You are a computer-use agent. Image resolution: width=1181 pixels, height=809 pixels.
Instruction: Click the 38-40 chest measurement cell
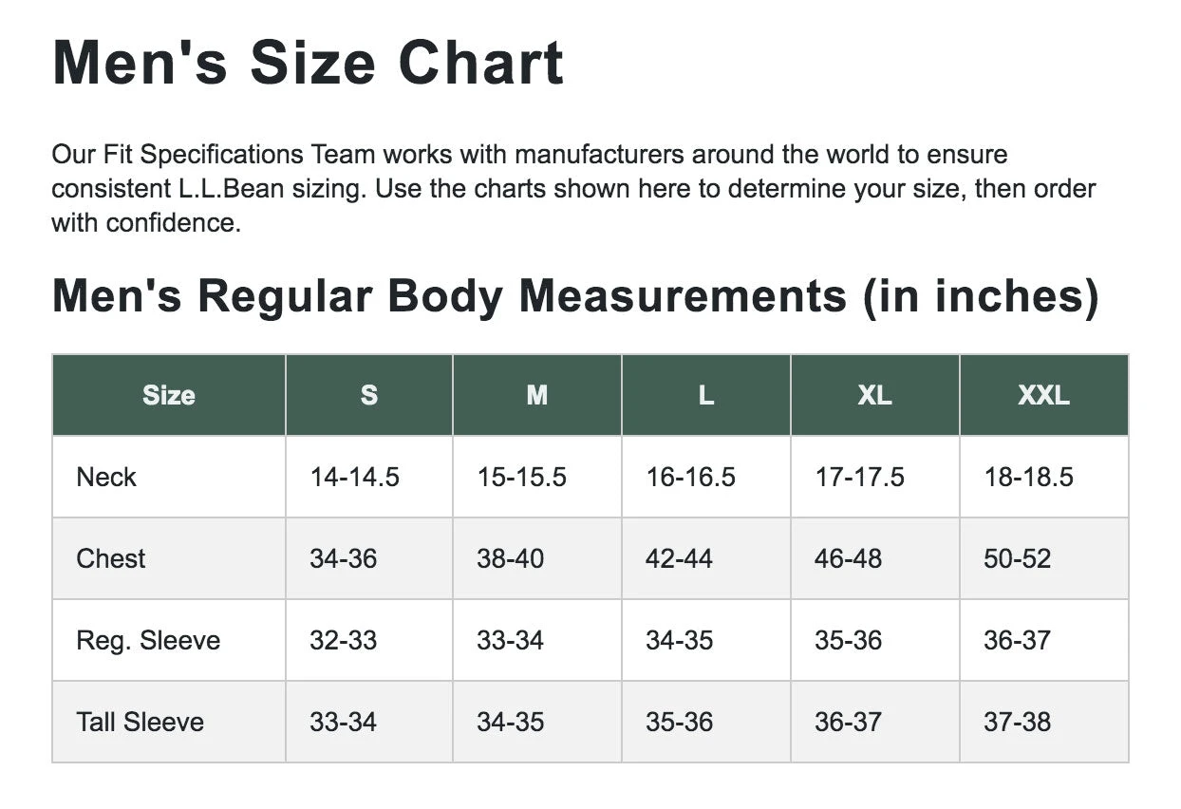pos(511,558)
